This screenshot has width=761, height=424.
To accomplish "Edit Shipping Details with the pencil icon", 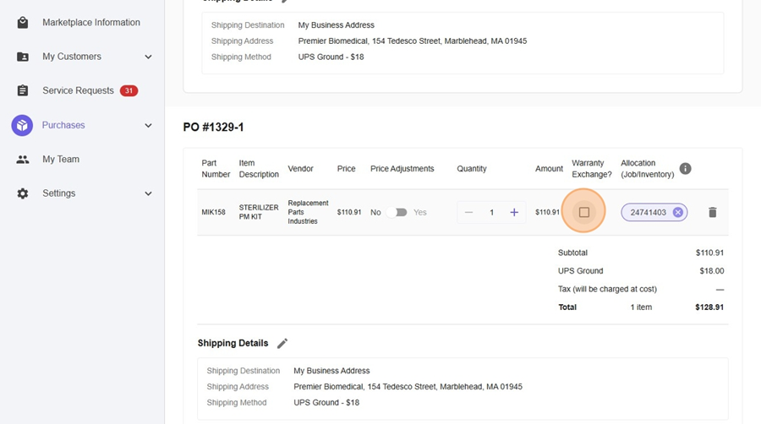I will click(x=282, y=343).
